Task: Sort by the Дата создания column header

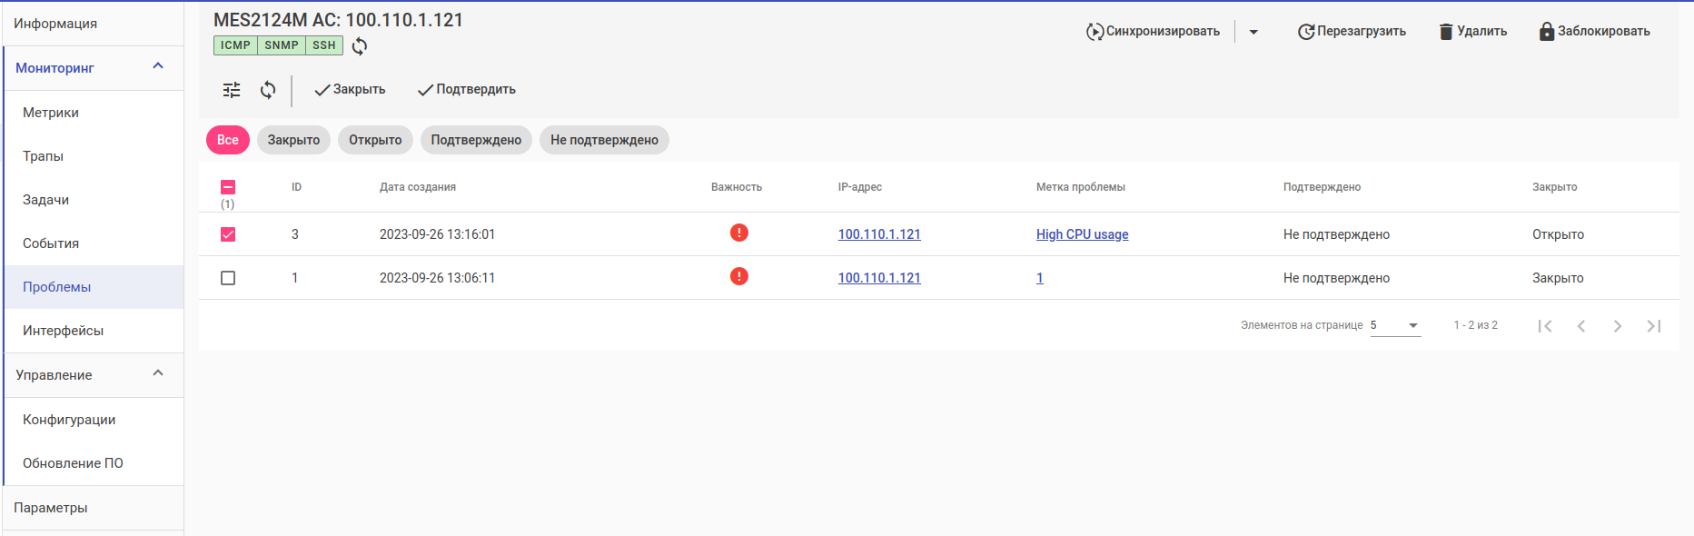Action: point(418,187)
